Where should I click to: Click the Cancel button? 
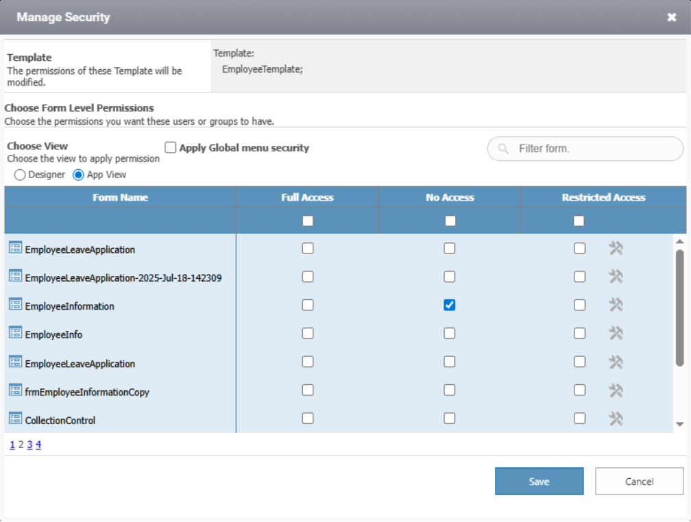click(639, 481)
